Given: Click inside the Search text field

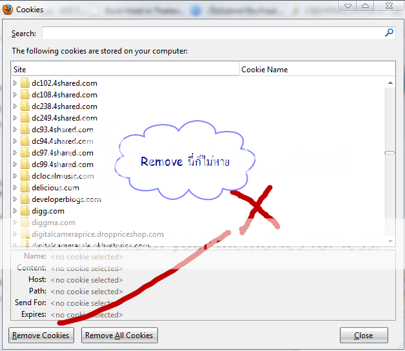Looking at the screenshot, I should coord(213,33).
